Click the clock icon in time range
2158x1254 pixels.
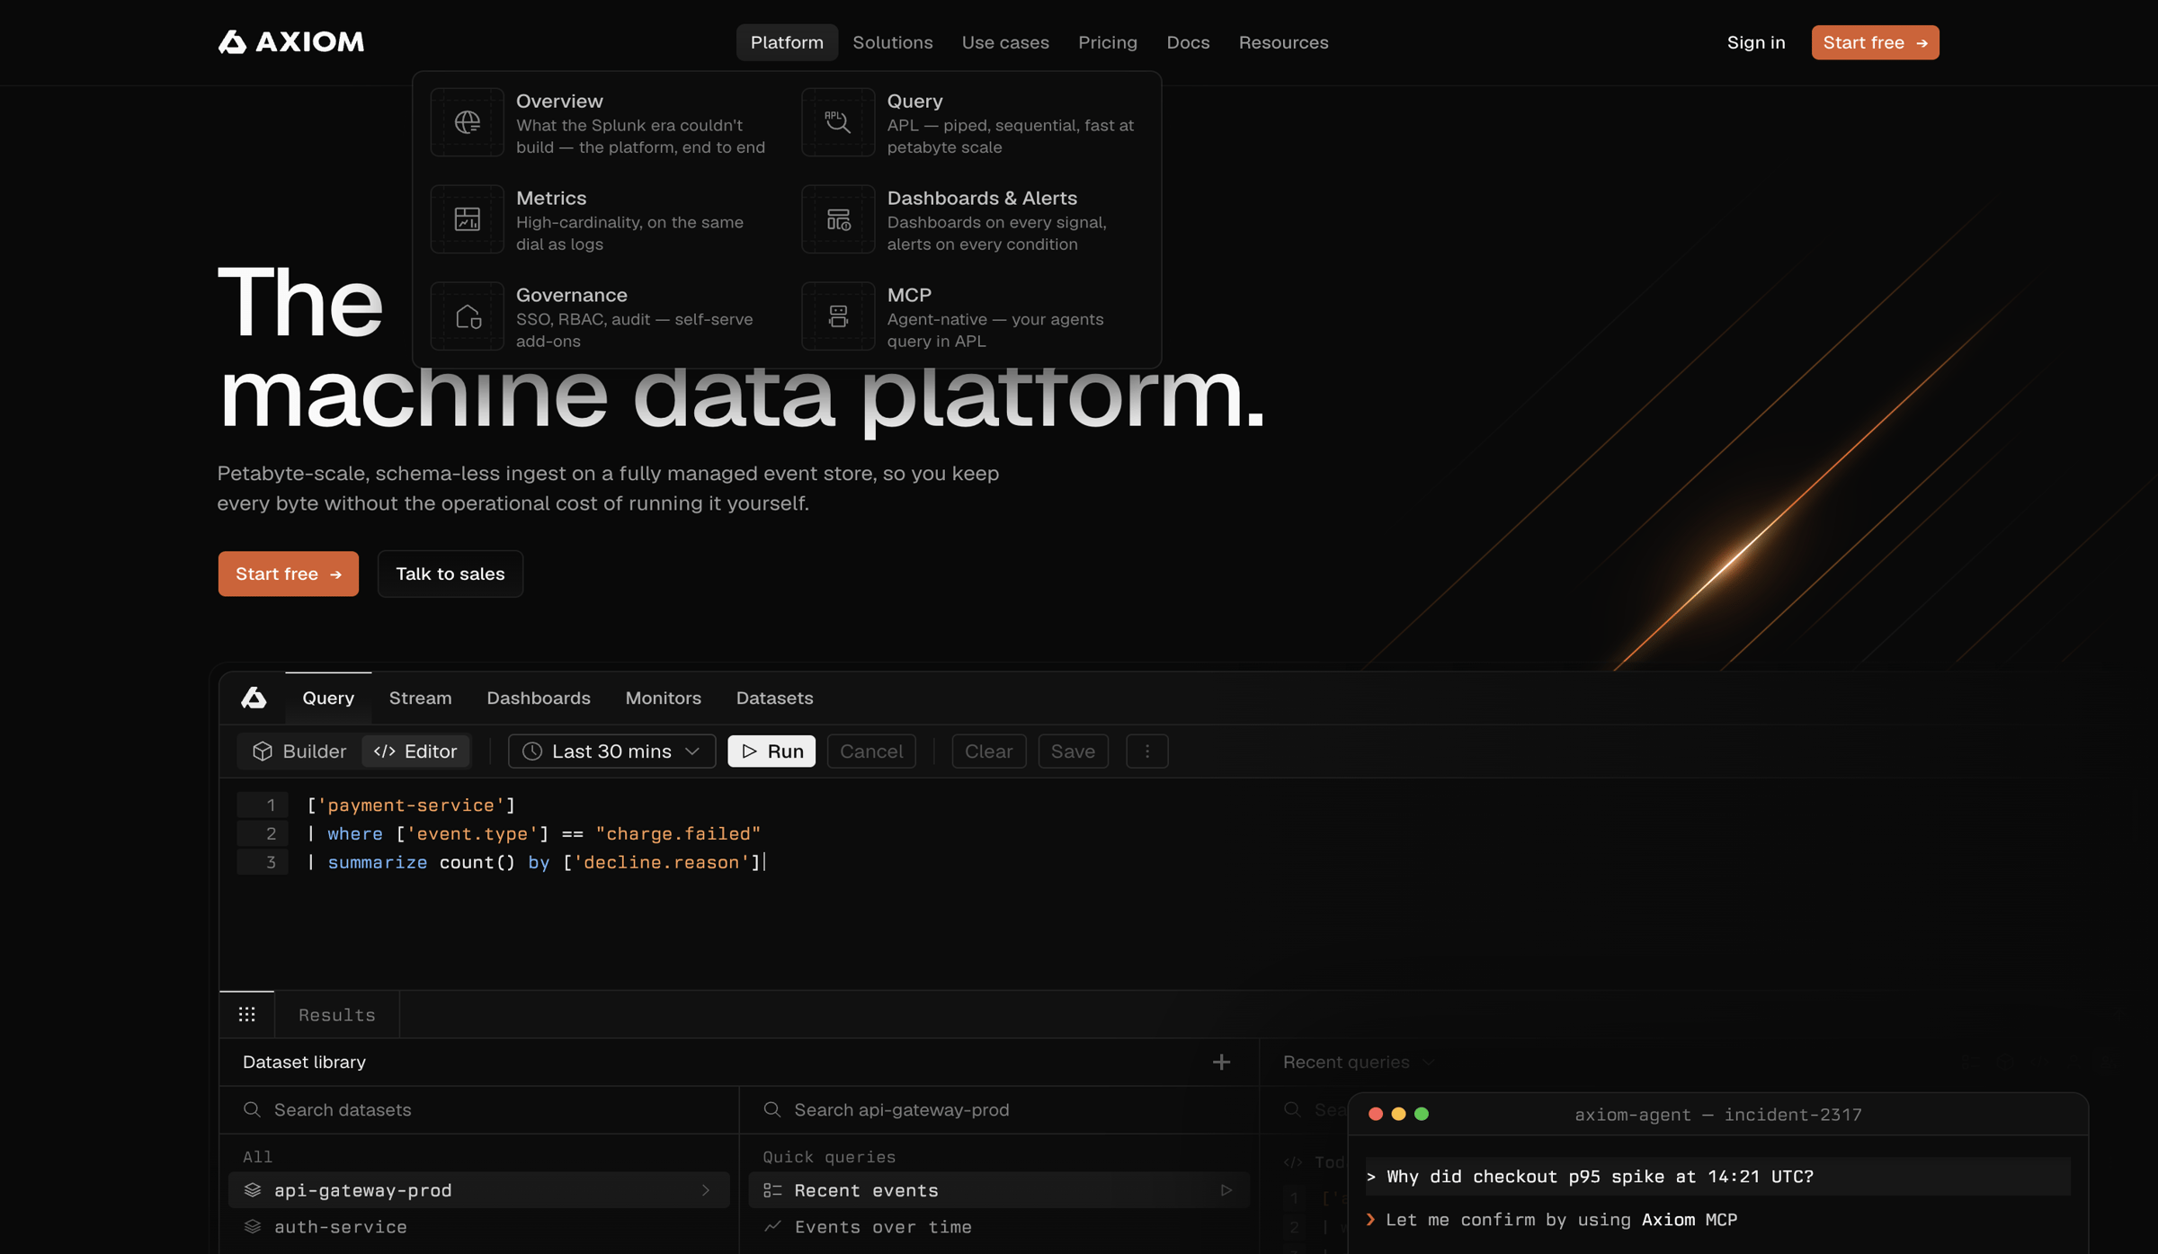(532, 752)
